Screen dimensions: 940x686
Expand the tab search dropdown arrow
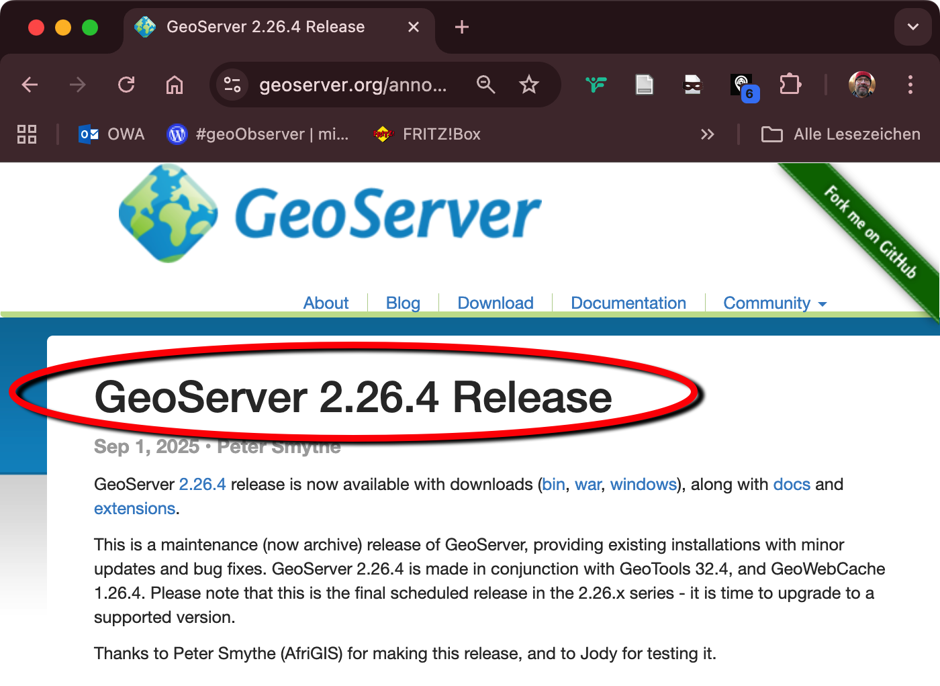coord(913,27)
